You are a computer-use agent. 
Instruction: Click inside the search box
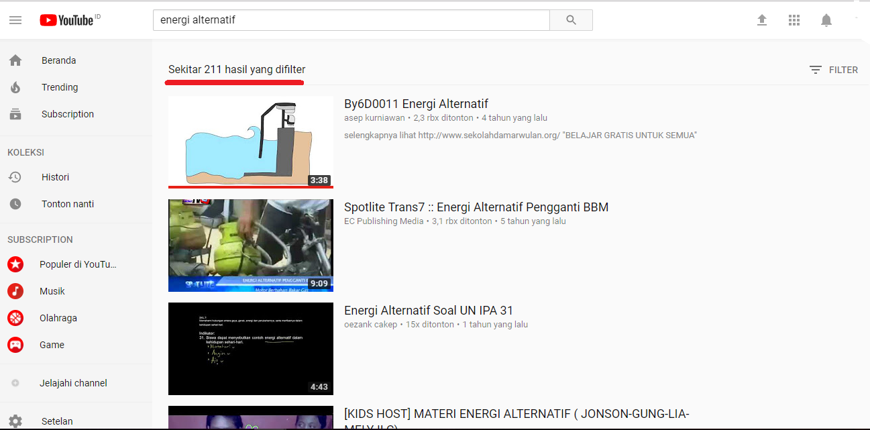pos(351,20)
